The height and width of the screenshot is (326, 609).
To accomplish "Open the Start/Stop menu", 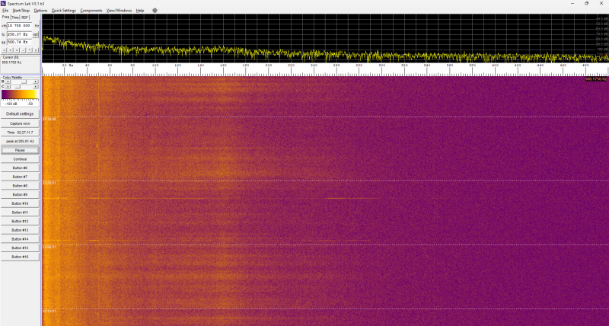I will pos(21,11).
